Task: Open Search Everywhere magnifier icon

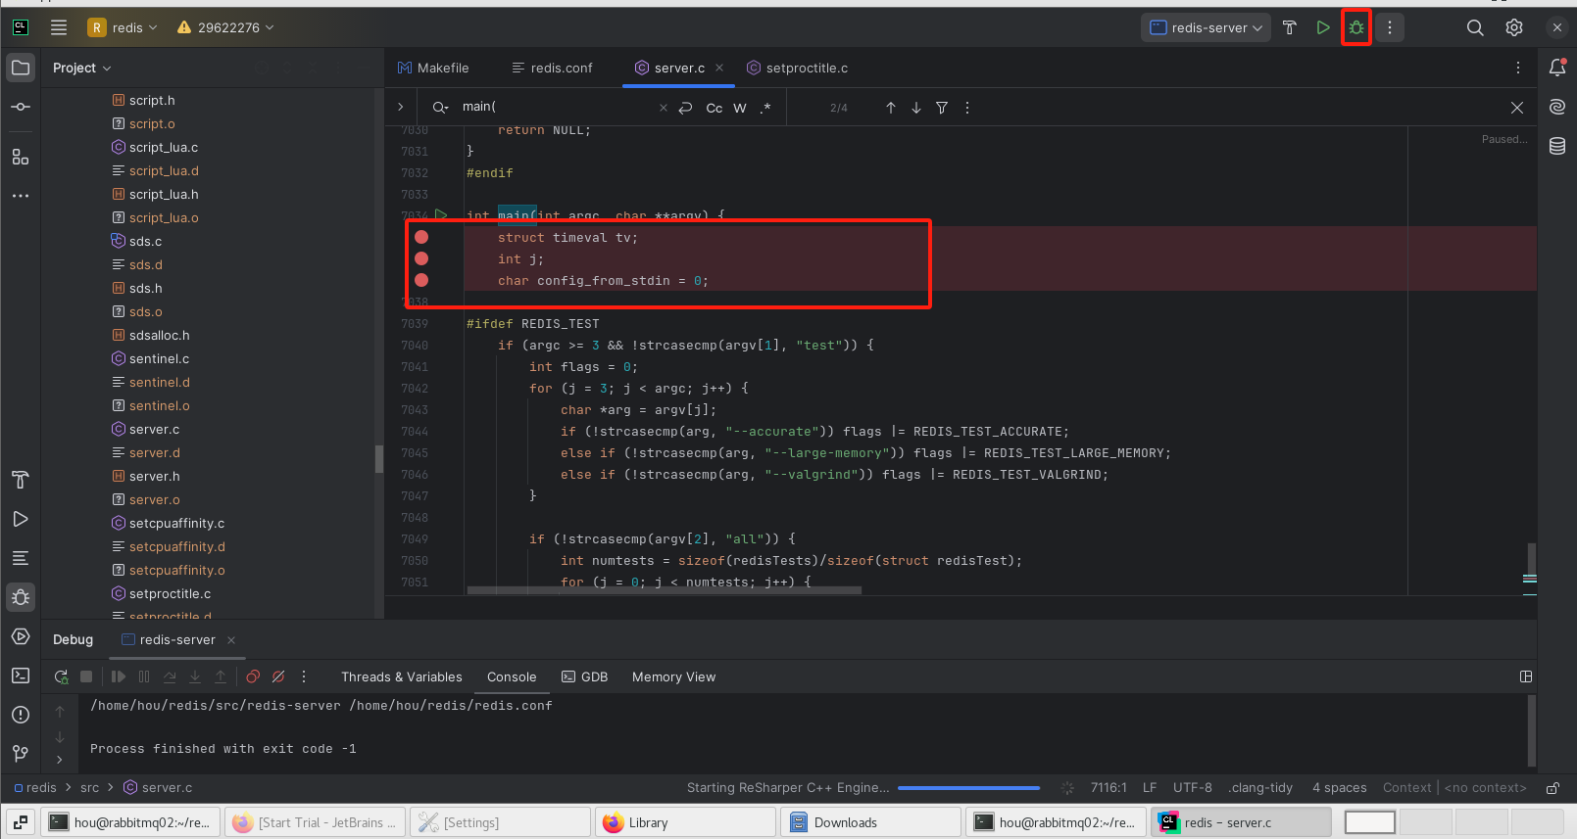Action: pos(1475,27)
